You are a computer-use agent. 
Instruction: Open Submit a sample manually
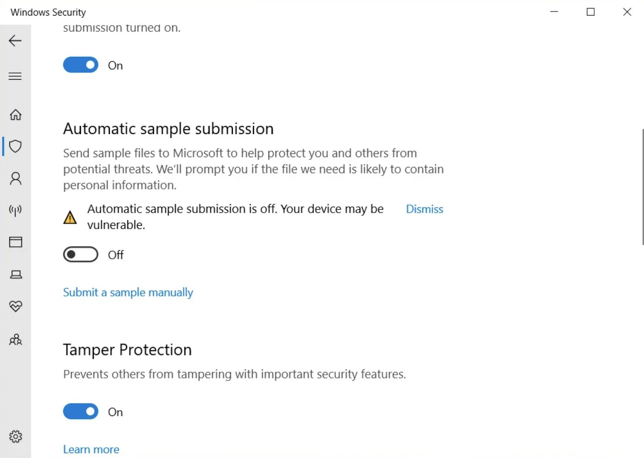(x=128, y=292)
